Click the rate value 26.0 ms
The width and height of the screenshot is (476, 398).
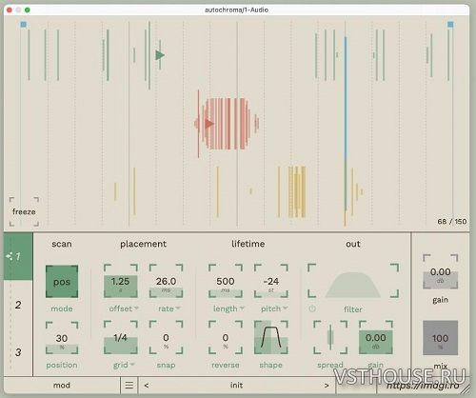click(166, 281)
